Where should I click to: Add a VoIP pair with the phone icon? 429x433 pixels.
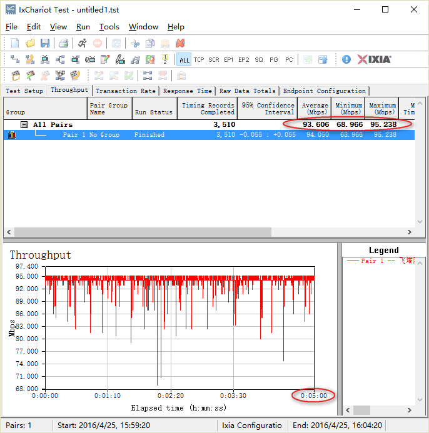[x=30, y=59]
